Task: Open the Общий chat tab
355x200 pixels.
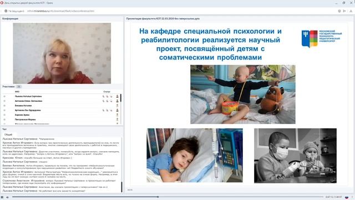Action: pos(8,134)
